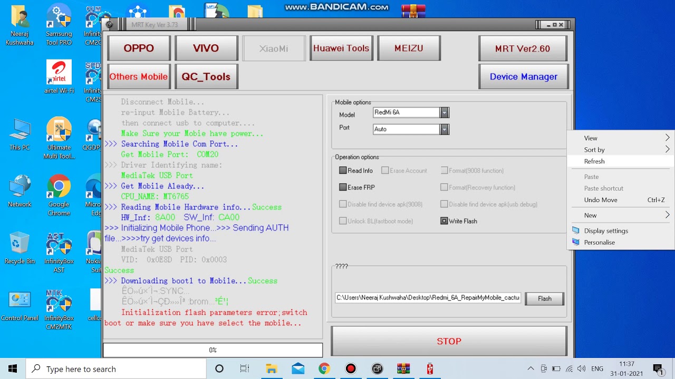This screenshot has height=379, width=675.
Task: Select Undo Move in context menu
Action: (x=621, y=200)
